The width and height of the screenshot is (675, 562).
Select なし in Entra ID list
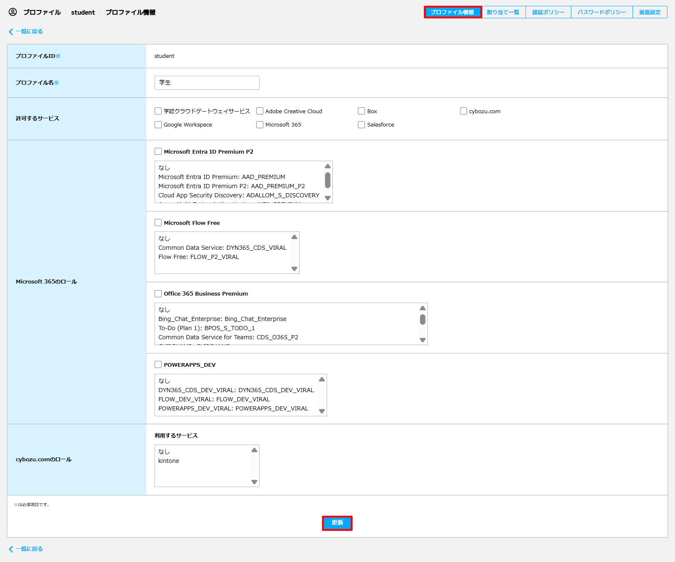tap(164, 168)
